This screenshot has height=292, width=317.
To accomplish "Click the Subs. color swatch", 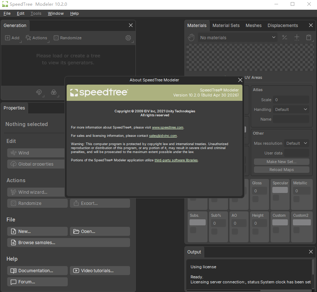I will pos(197,222).
